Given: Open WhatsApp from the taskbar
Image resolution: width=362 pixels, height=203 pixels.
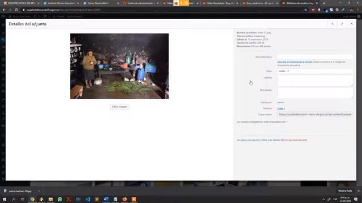Looking at the screenshot, I should 60,199.
